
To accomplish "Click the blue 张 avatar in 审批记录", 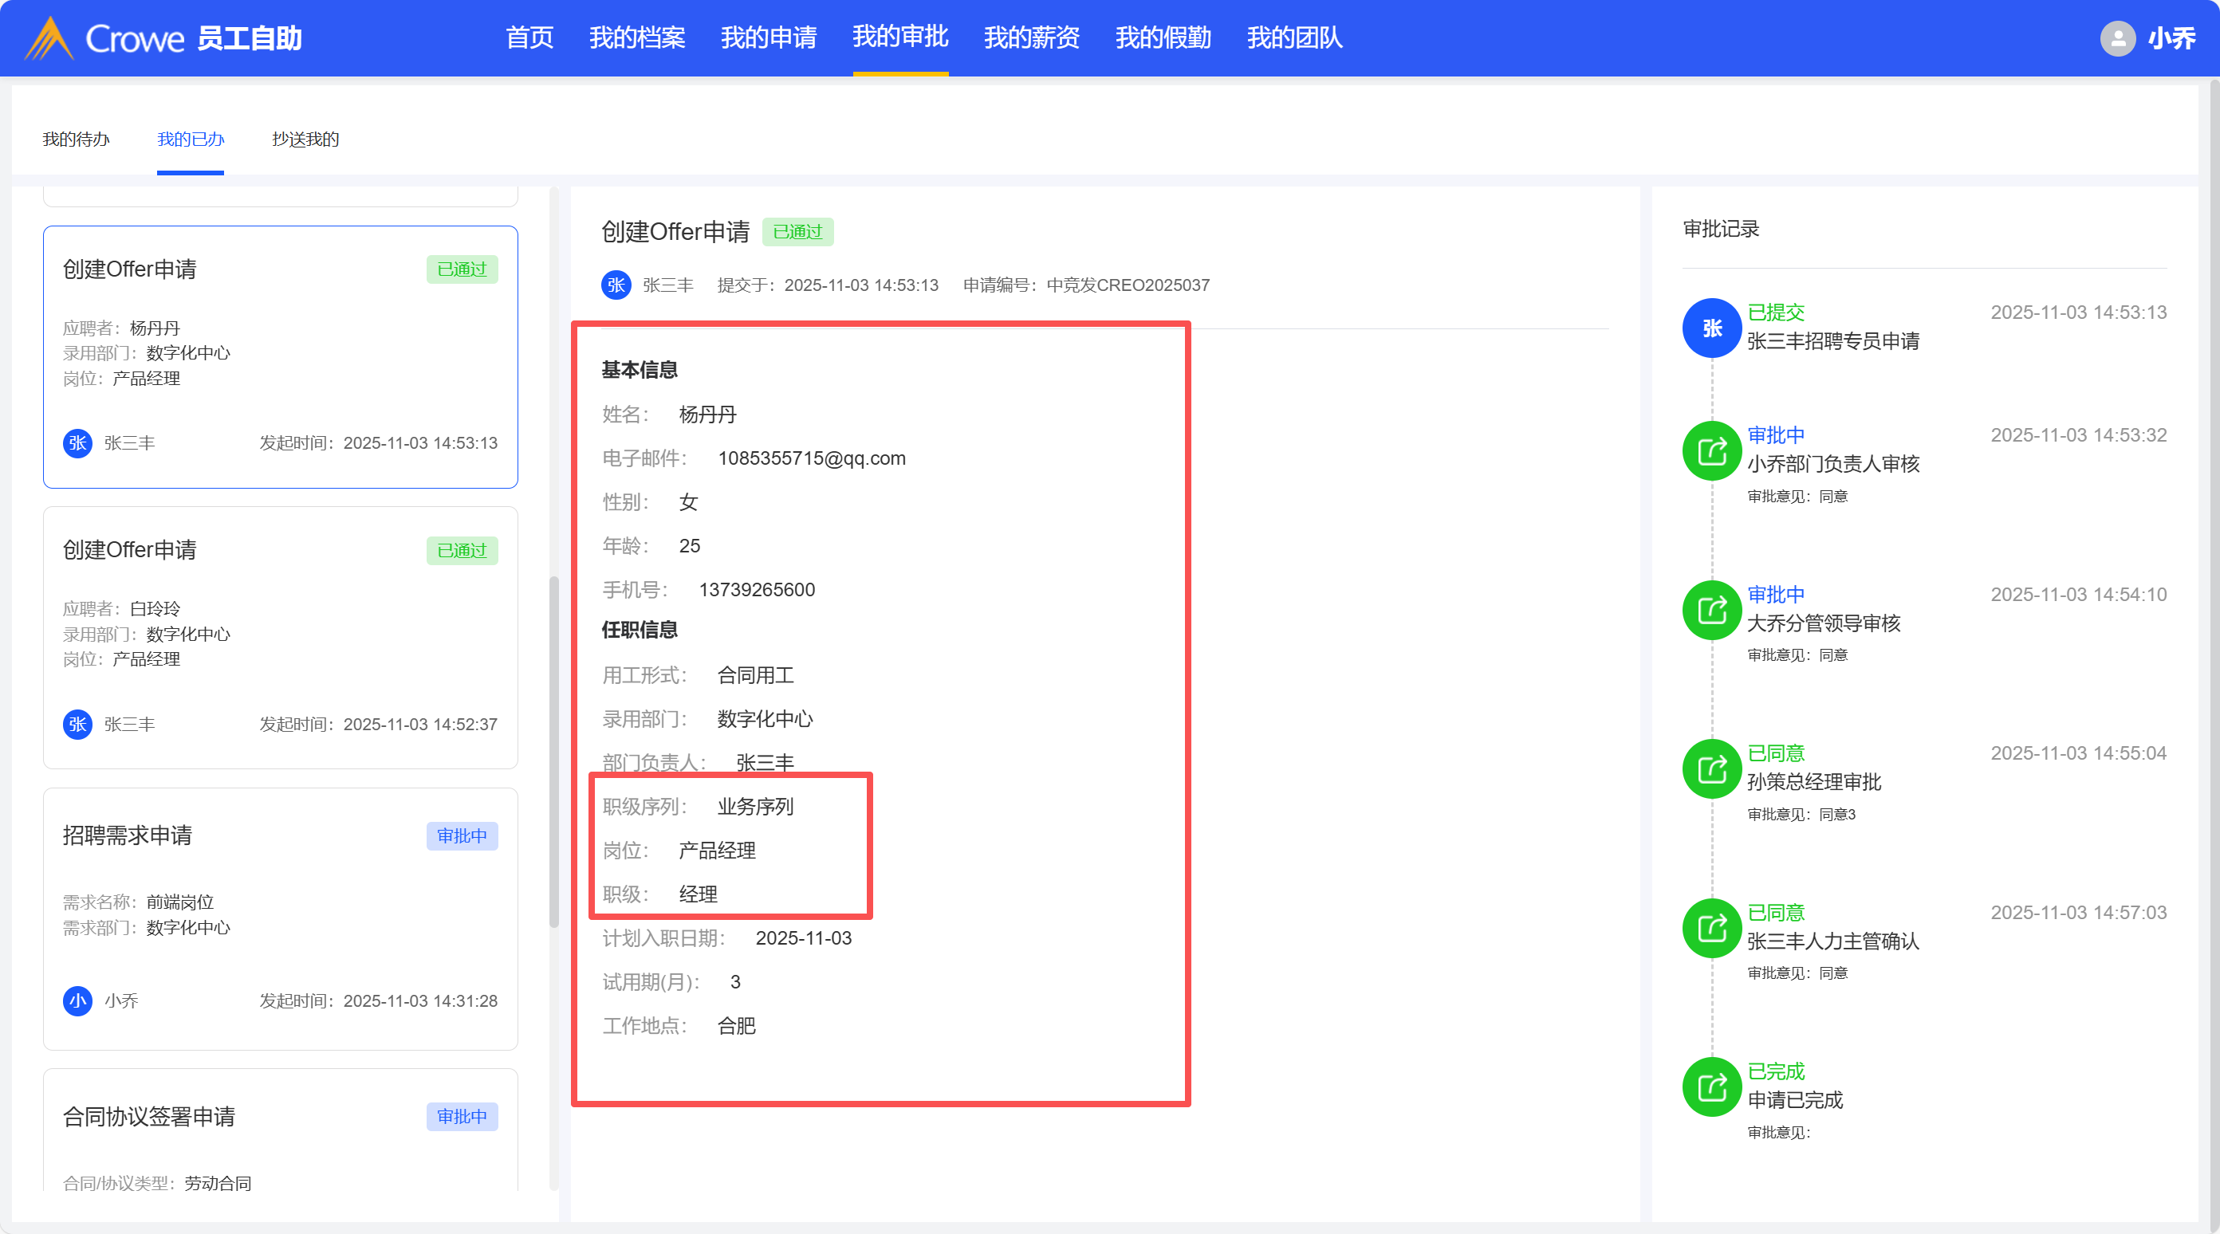I will click(1710, 328).
